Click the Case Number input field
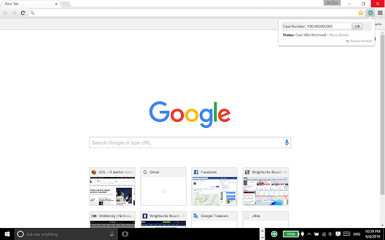Image resolution: width=385 pixels, height=240 pixels. 329,26
